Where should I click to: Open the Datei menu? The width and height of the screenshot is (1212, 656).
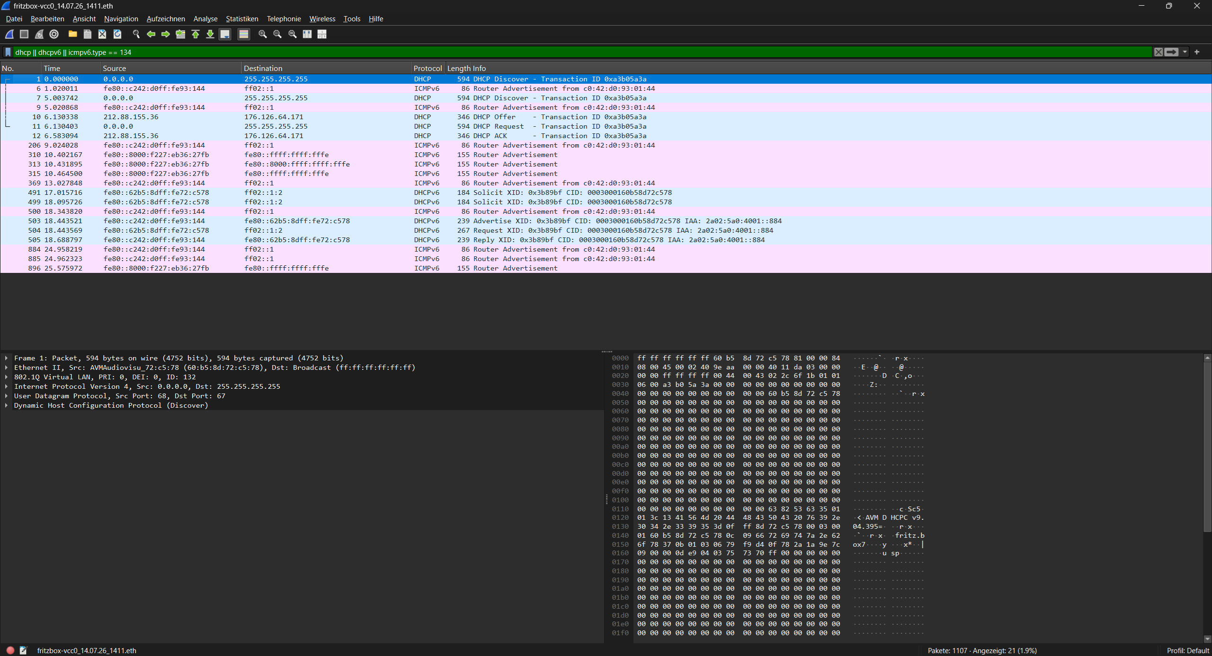pos(14,19)
